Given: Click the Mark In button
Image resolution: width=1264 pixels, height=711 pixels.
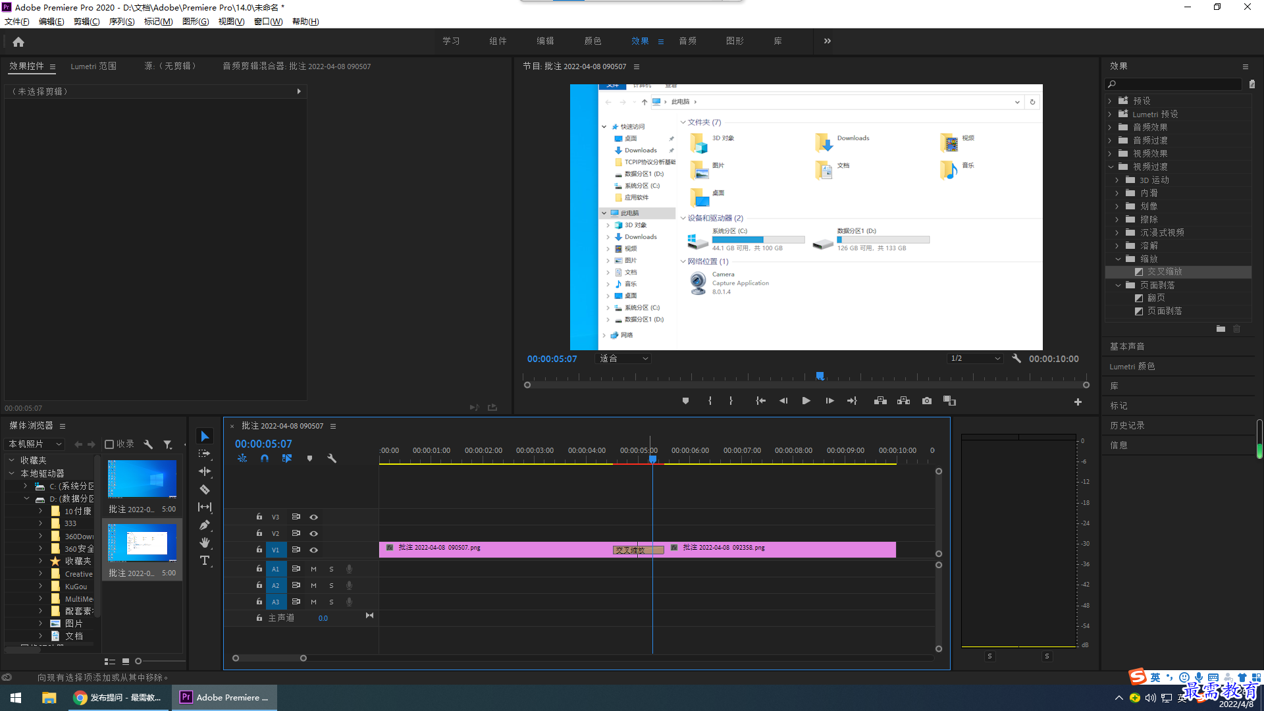Looking at the screenshot, I should (710, 401).
